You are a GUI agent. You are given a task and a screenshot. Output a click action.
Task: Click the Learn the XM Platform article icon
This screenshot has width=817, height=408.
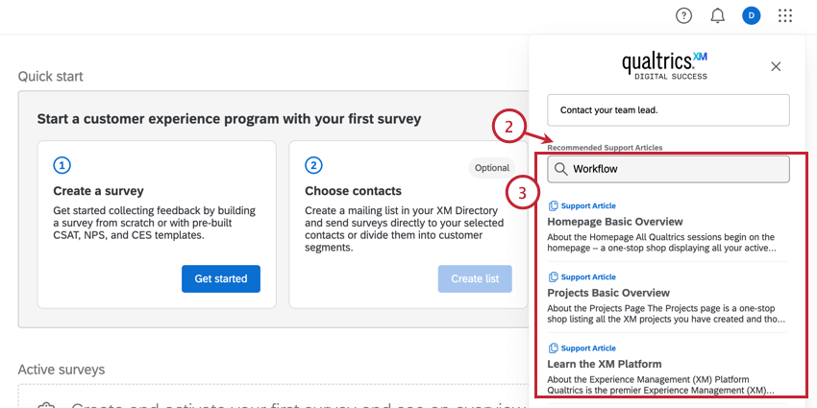tap(553, 348)
